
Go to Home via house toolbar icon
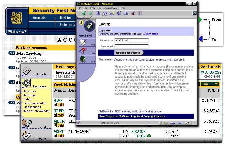coord(105,13)
